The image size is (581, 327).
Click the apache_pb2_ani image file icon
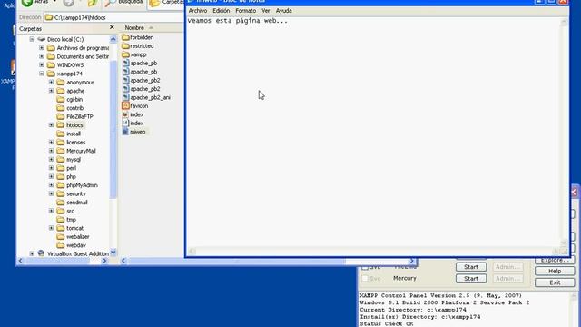[125, 97]
